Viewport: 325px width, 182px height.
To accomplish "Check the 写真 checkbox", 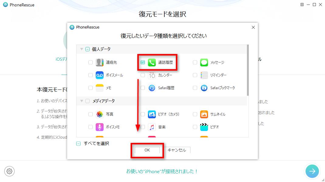I will click(91, 114).
